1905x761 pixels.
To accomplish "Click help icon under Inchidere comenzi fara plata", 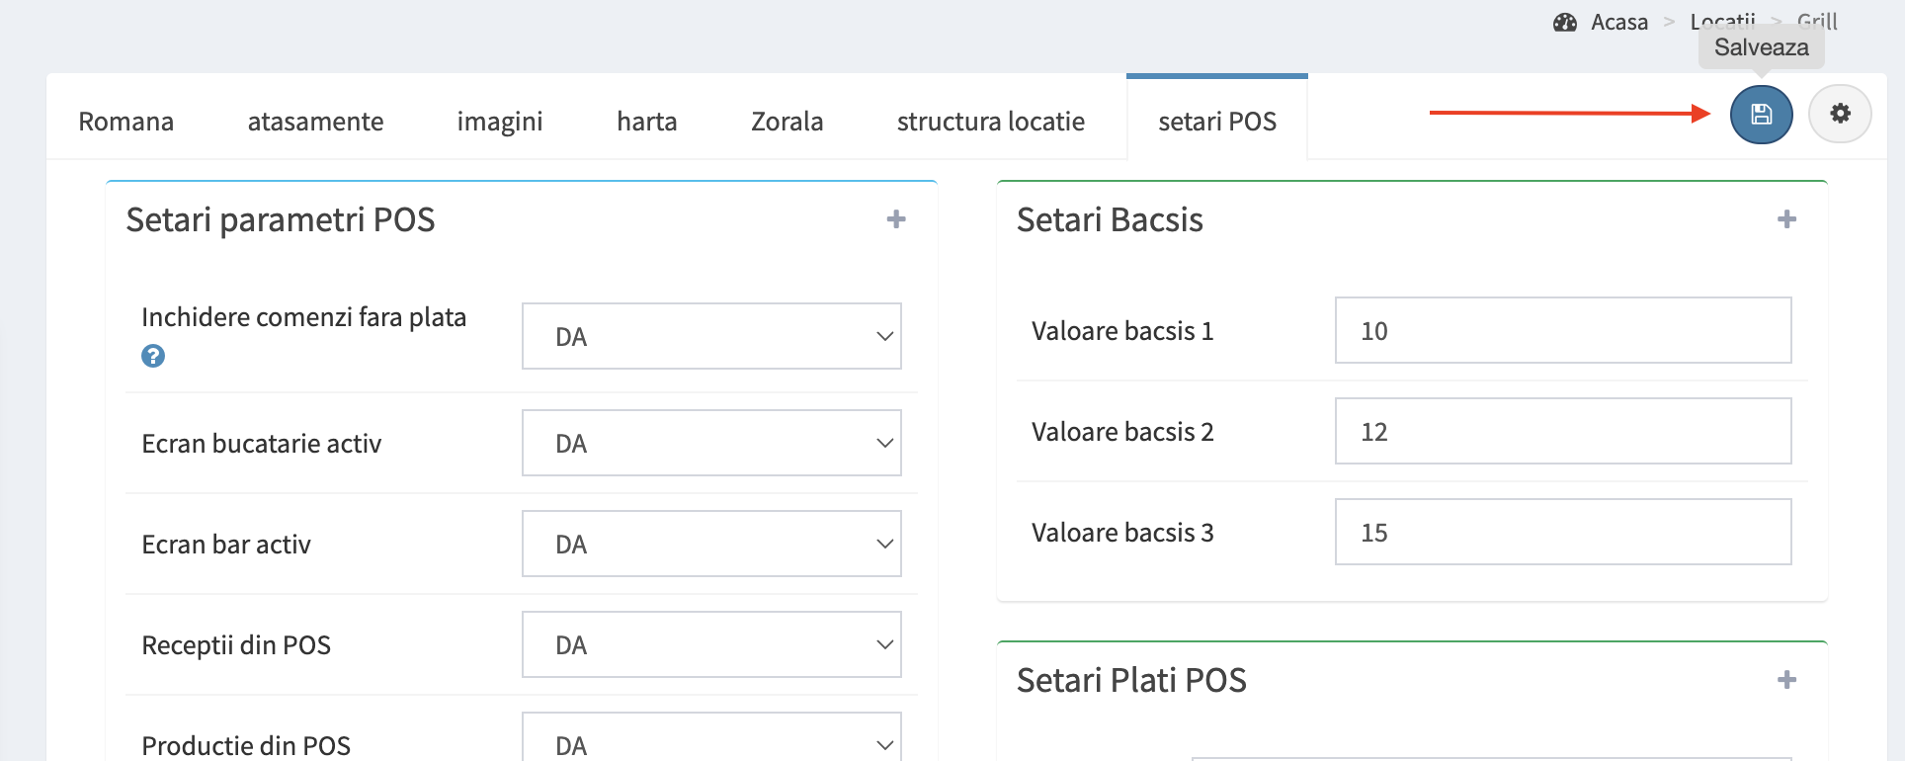I will tap(153, 356).
